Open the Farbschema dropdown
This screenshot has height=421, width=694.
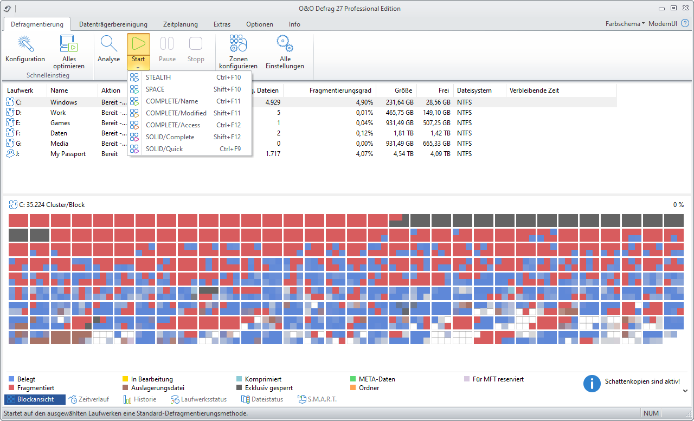(625, 24)
